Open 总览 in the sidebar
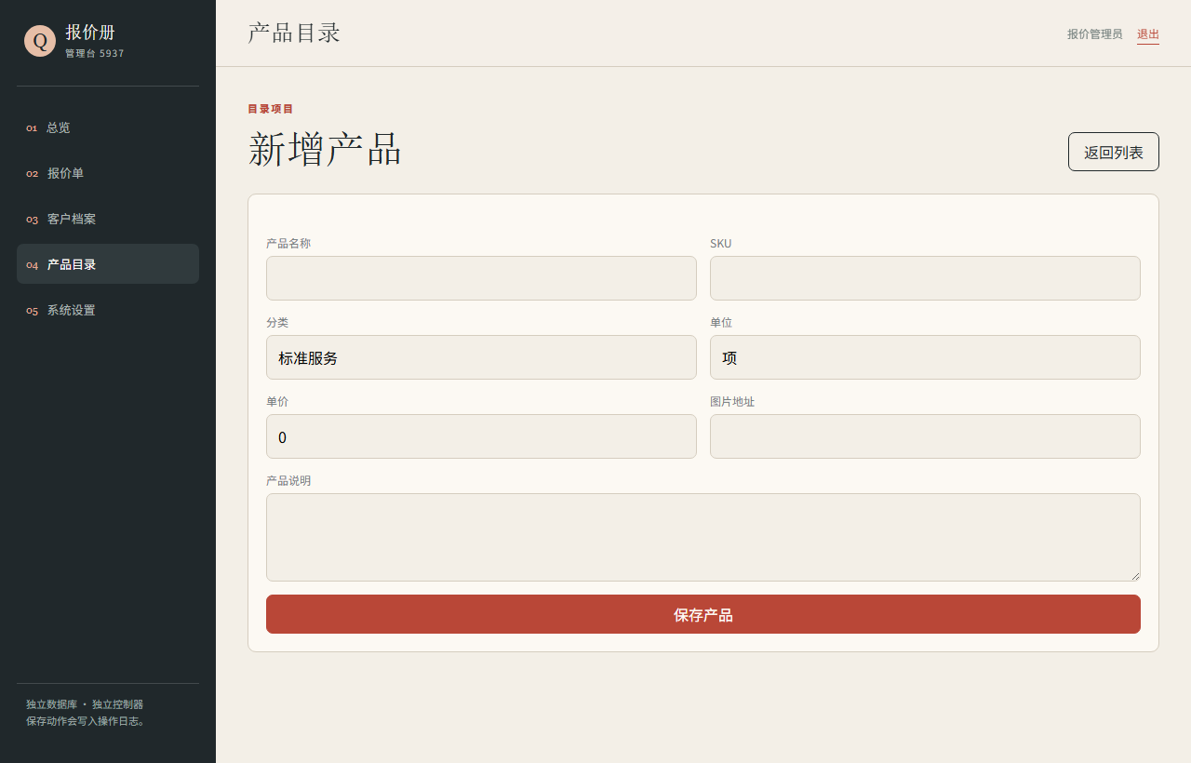The image size is (1191, 763). click(x=108, y=127)
